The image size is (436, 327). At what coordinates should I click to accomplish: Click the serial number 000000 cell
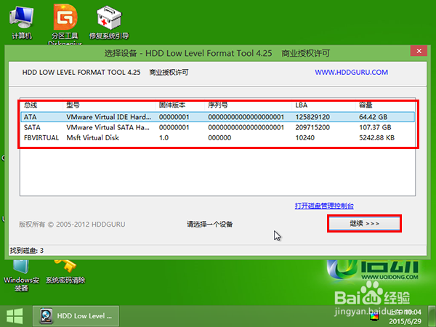click(x=219, y=137)
